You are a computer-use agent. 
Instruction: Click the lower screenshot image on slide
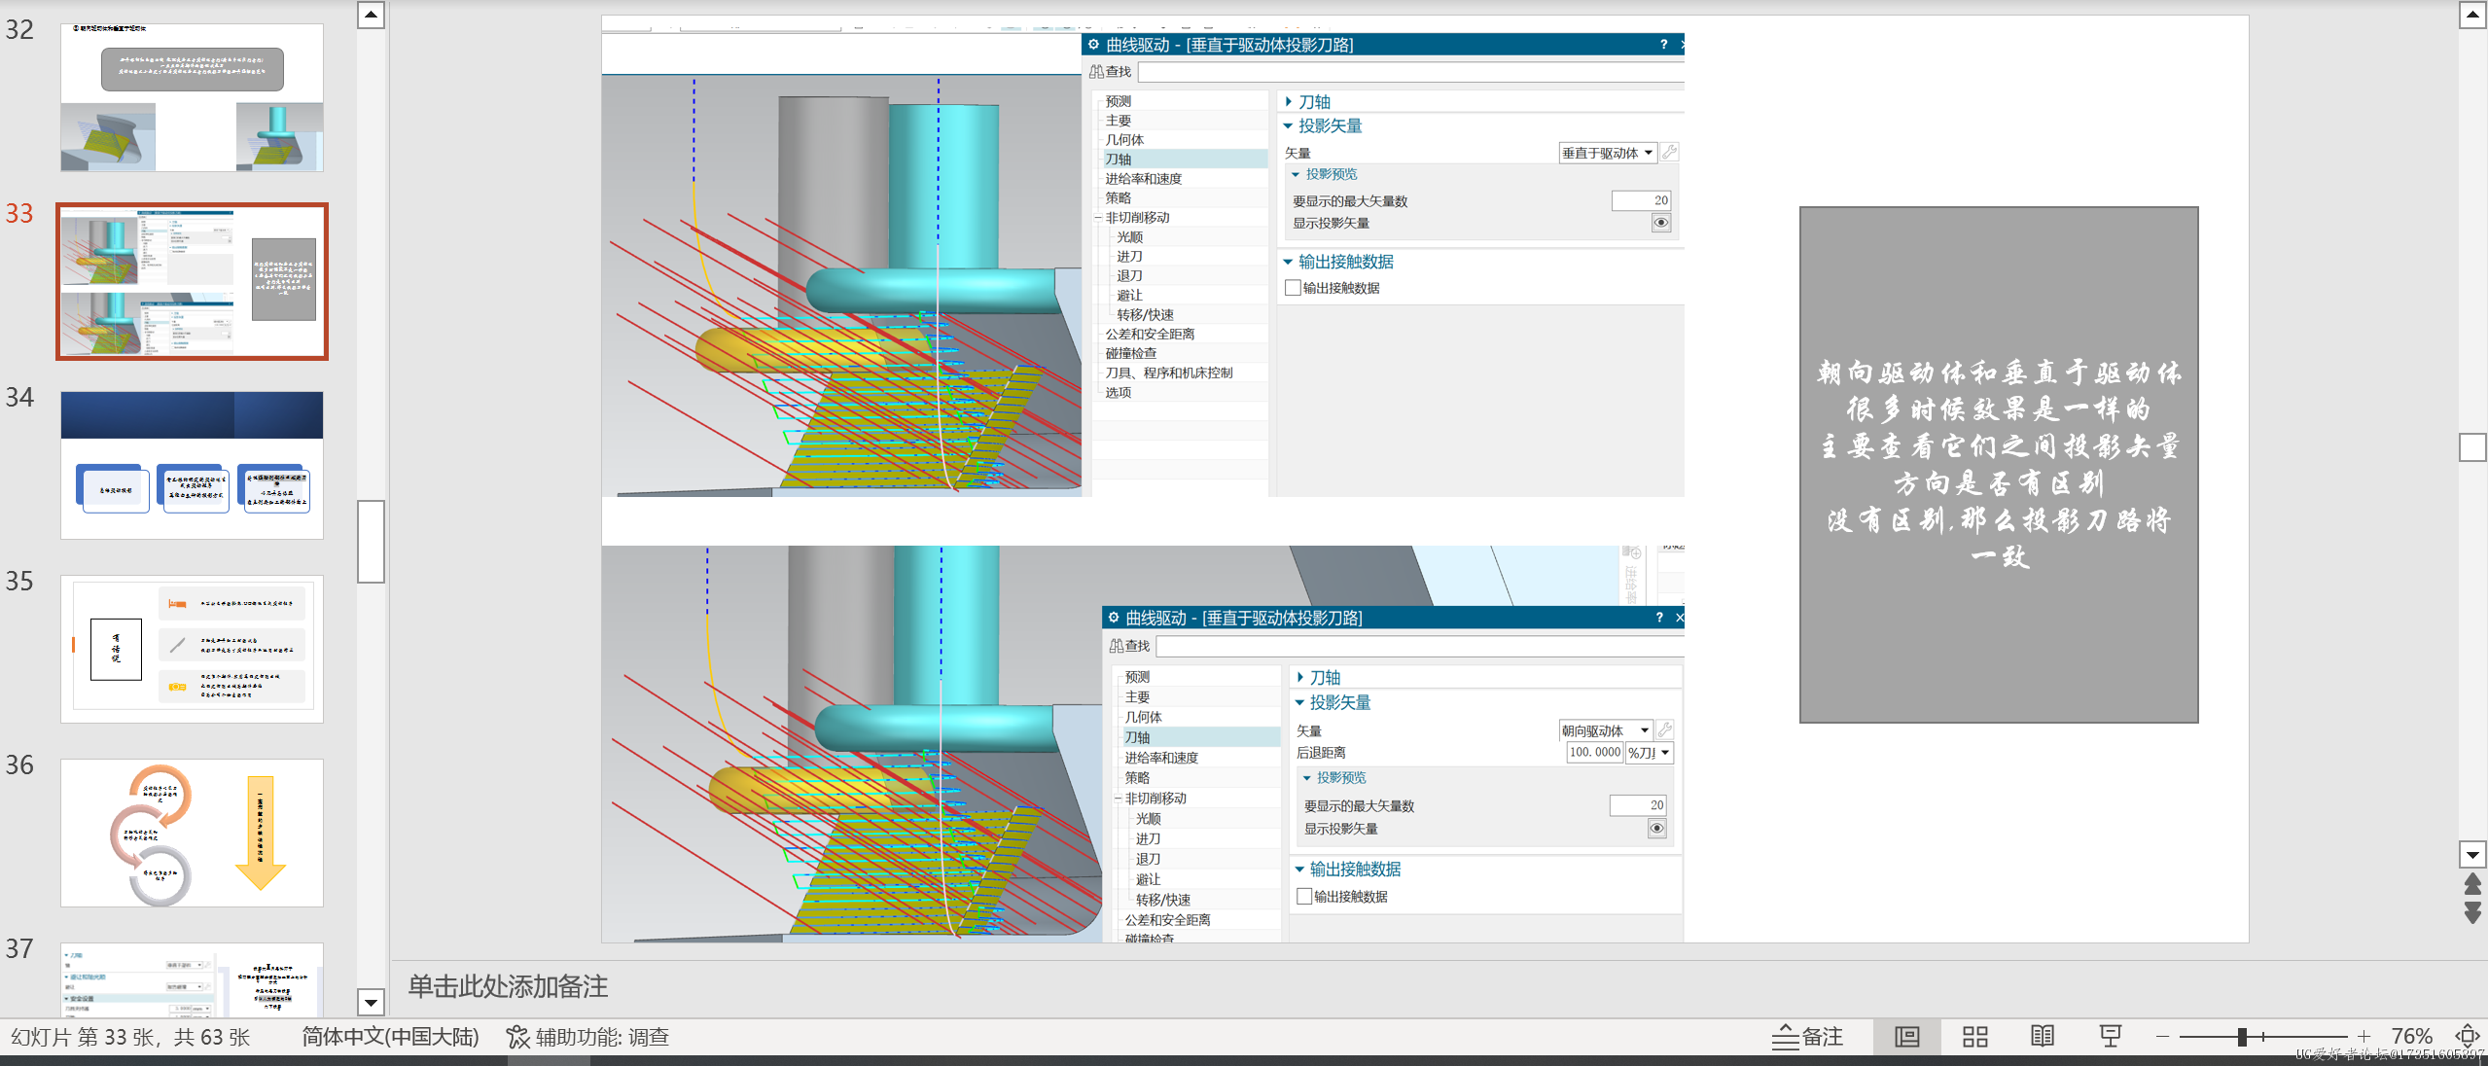(1143, 743)
